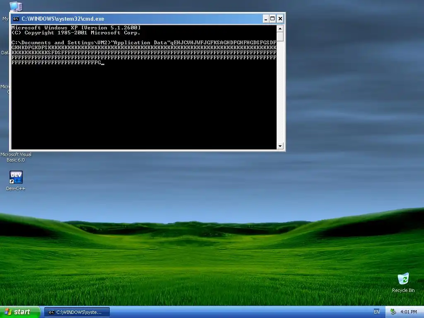Close the cmd.exe window

pos(280,19)
